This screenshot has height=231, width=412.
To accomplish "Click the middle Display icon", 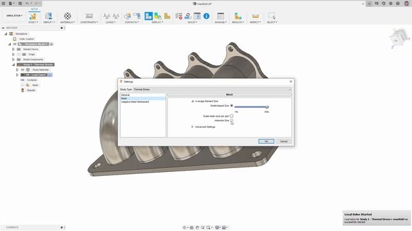I will (x=158, y=16).
